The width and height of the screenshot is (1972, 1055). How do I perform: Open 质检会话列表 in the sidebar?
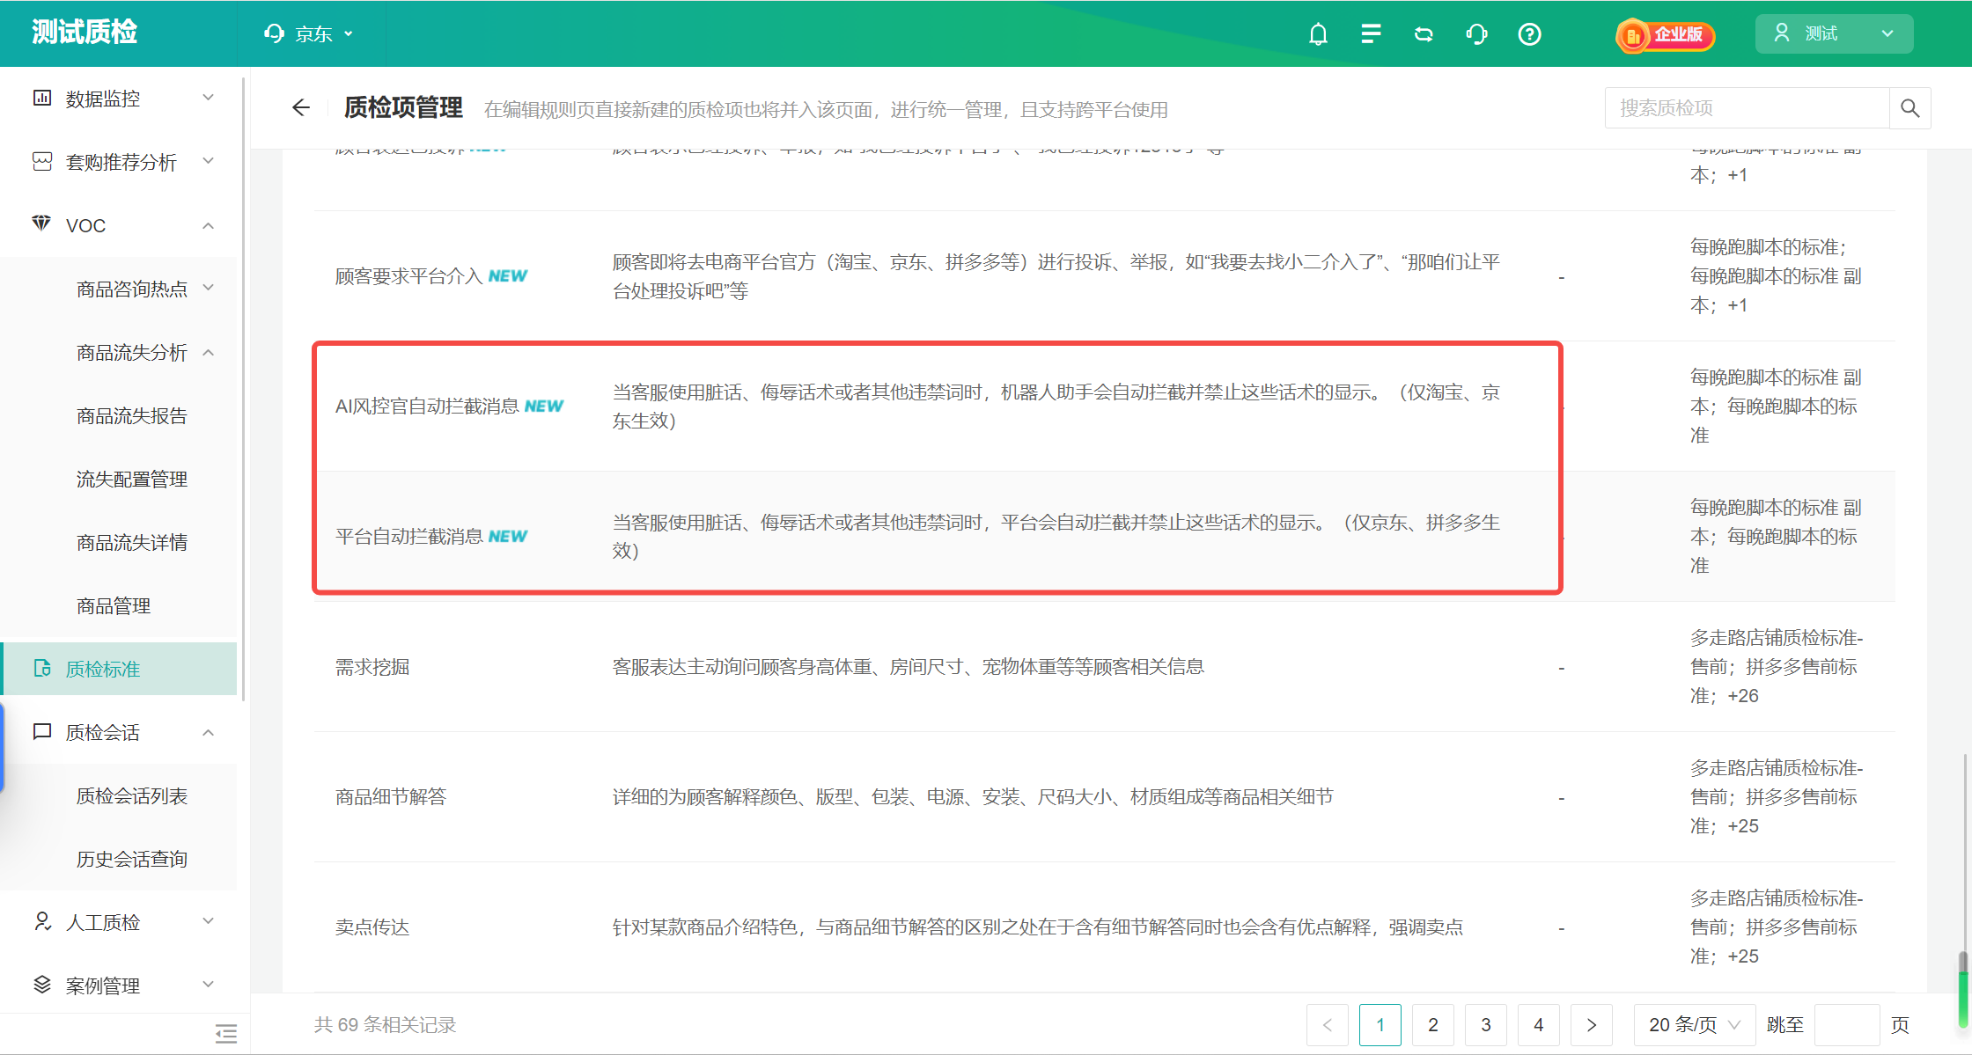pos(131,796)
